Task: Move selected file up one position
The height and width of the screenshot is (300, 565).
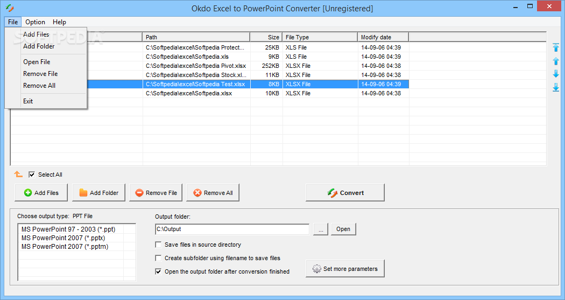Action: coord(556,61)
